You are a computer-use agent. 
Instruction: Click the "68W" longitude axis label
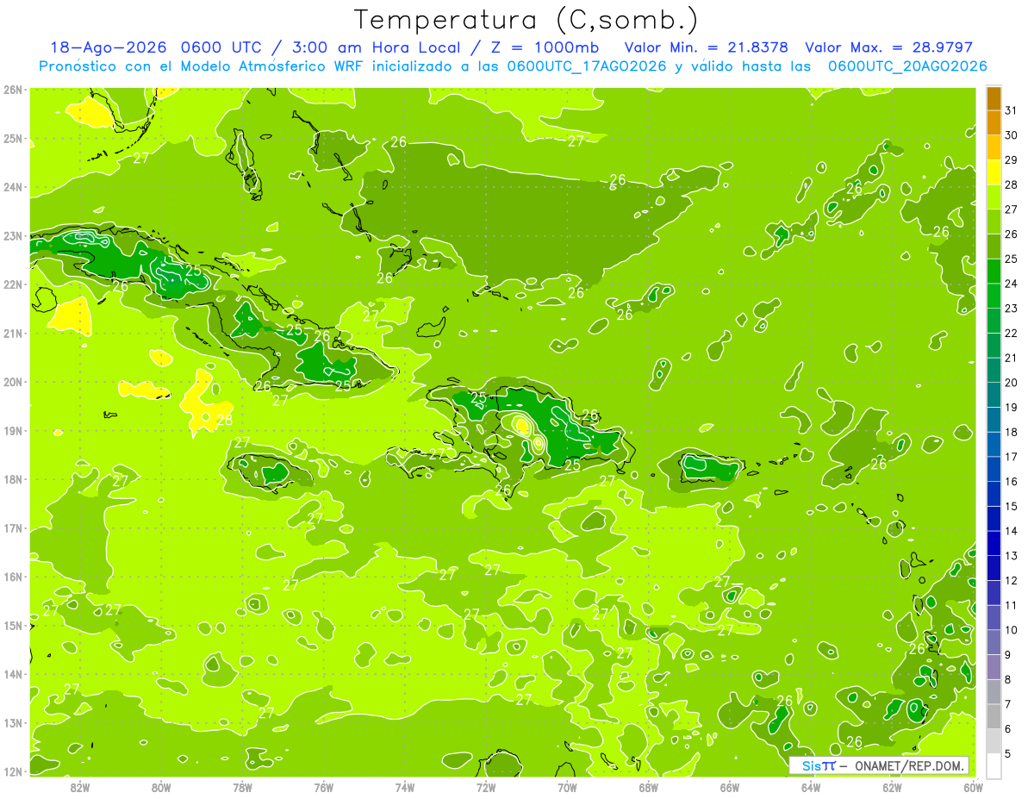649,786
